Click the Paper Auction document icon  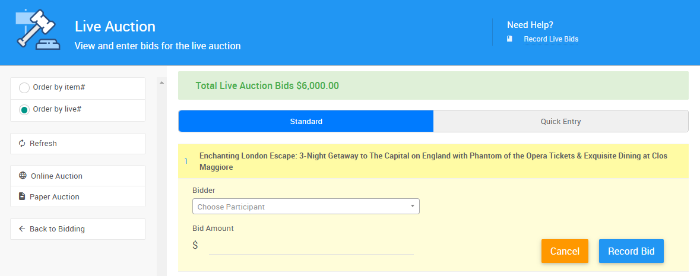(x=23, y=196)
